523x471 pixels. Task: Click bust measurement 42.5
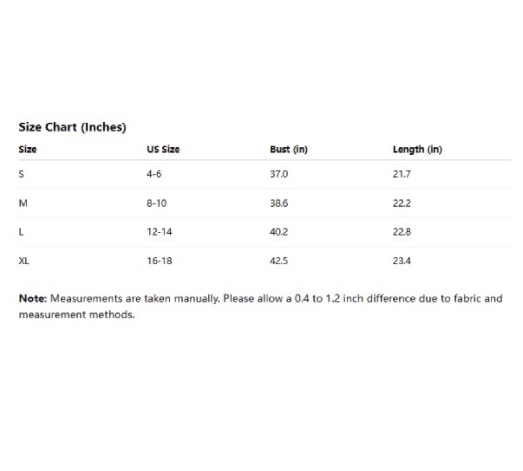[x=279, y=261]
